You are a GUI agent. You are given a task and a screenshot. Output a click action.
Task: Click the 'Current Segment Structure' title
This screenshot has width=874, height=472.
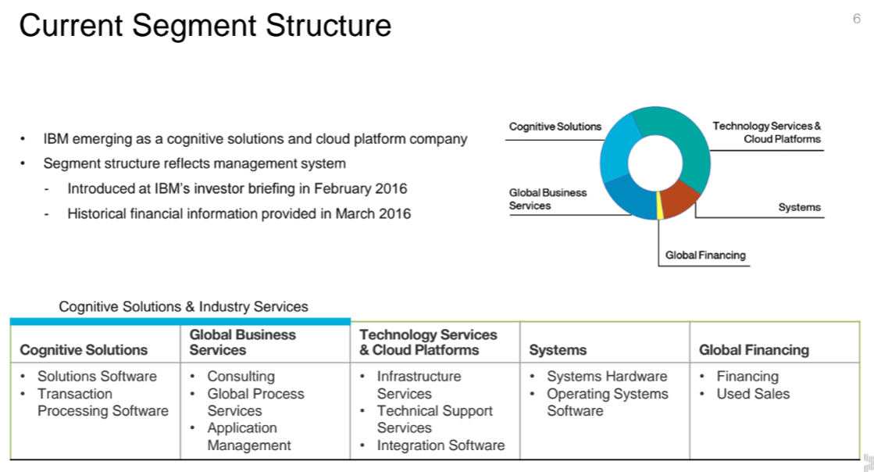coord(205,26)
